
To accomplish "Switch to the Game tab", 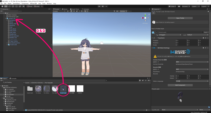I will (x=64, y=9).
